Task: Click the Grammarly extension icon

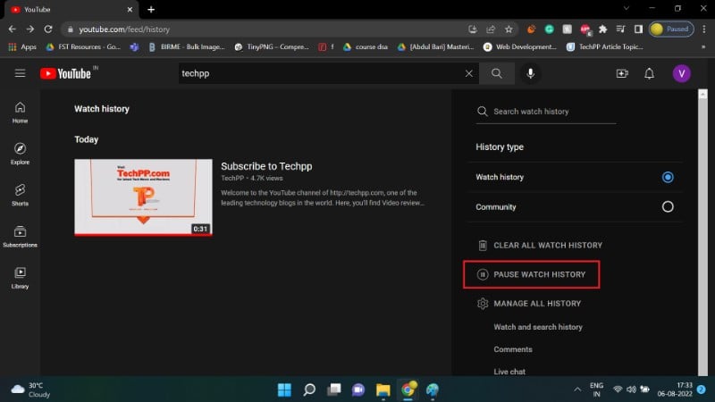Action: pyautogui.click(x=549, y=29)
